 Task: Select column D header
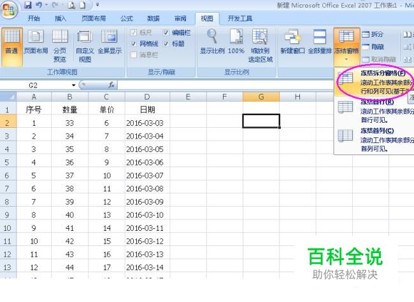tap(147, 97)
